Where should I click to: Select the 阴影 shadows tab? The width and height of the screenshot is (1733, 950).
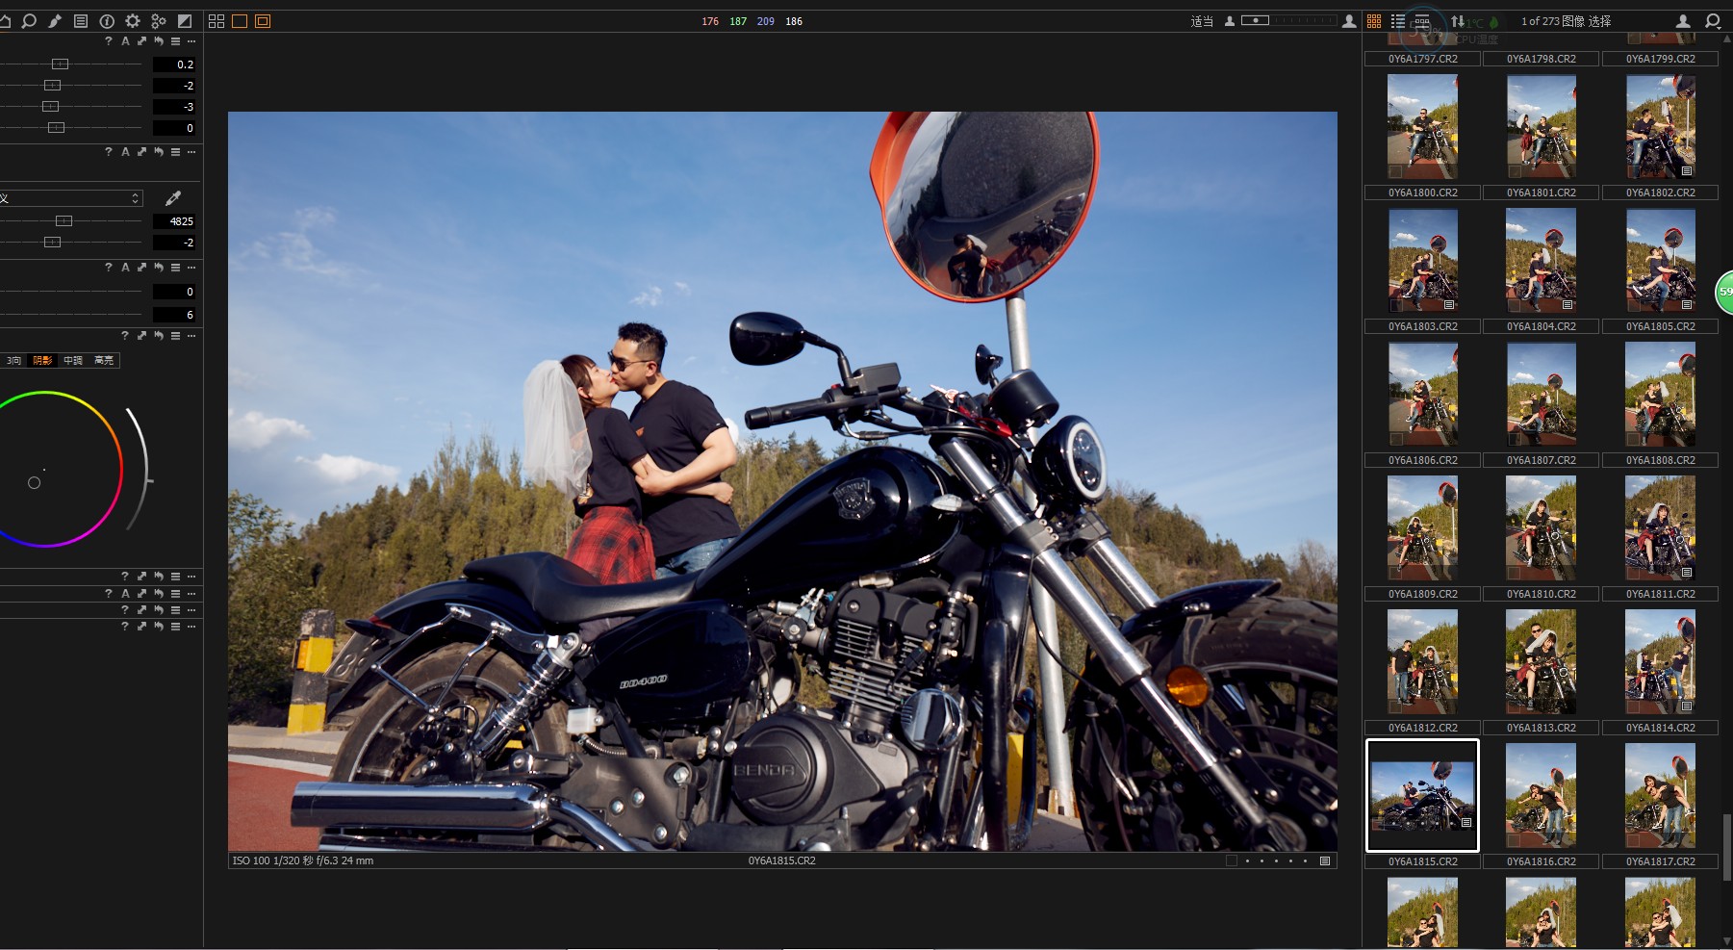coord(43,360)
